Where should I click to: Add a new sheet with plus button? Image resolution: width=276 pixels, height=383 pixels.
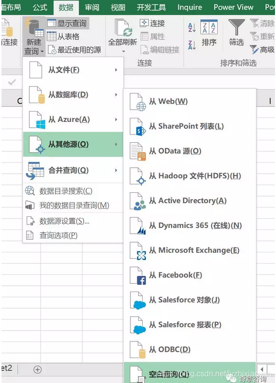coord(37,370)
